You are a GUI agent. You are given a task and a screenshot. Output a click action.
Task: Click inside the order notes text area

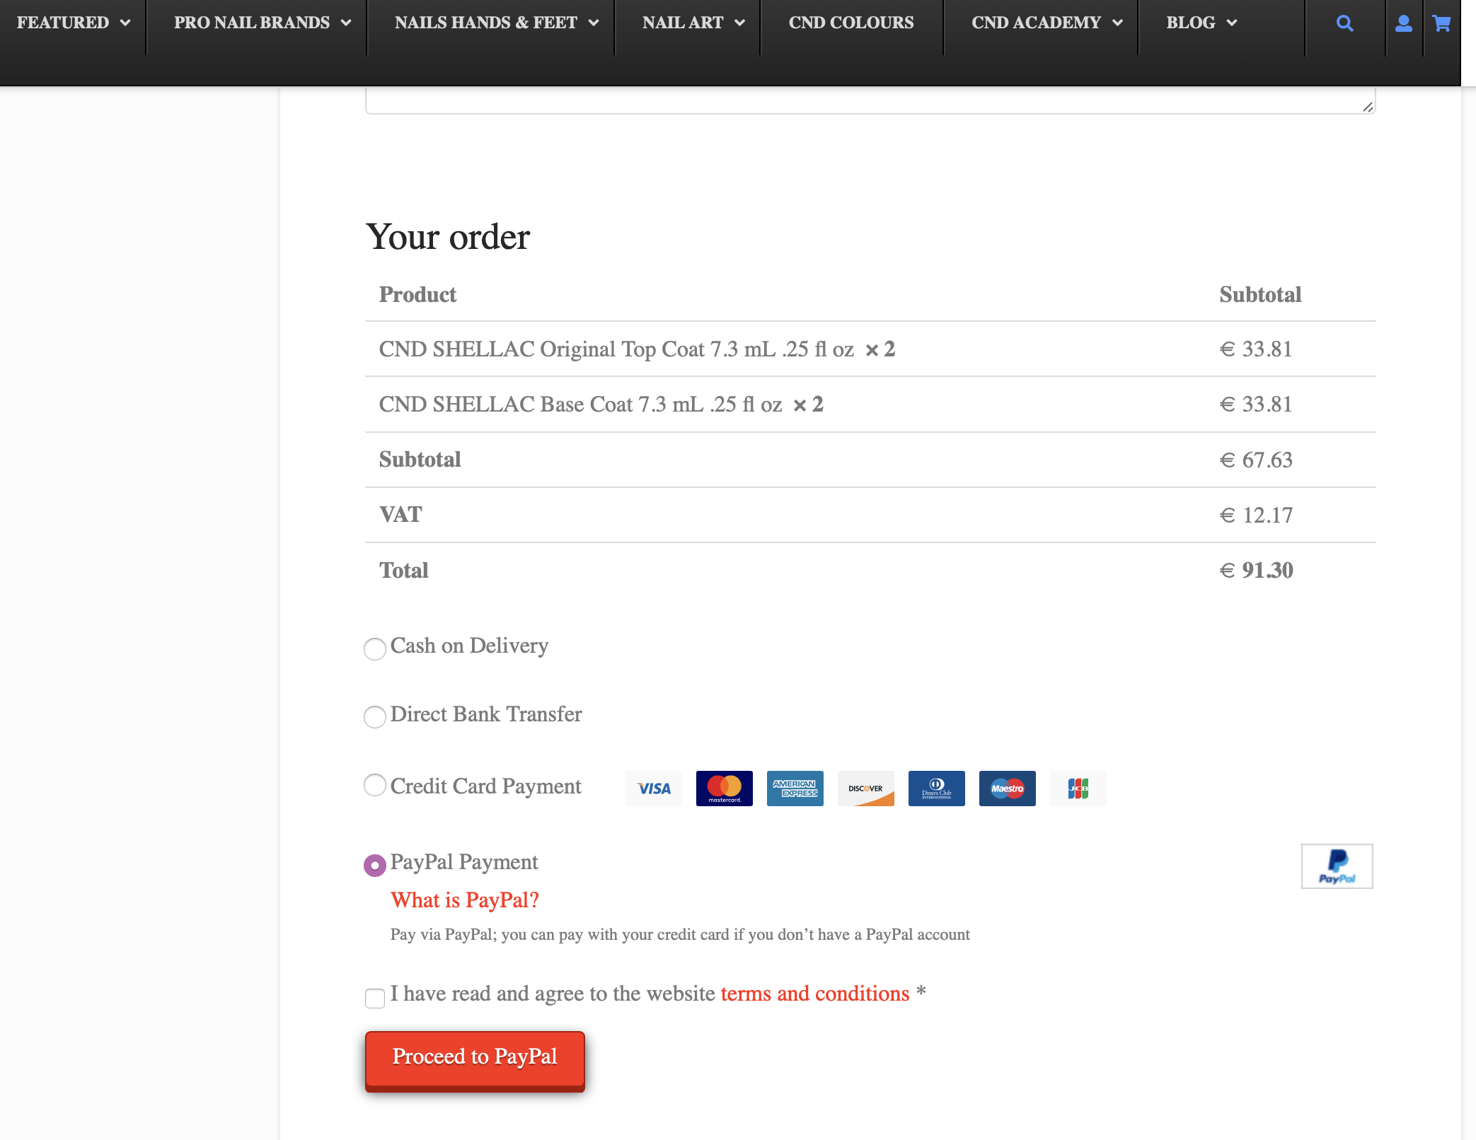pyautogui.click(x=870, y=100)
